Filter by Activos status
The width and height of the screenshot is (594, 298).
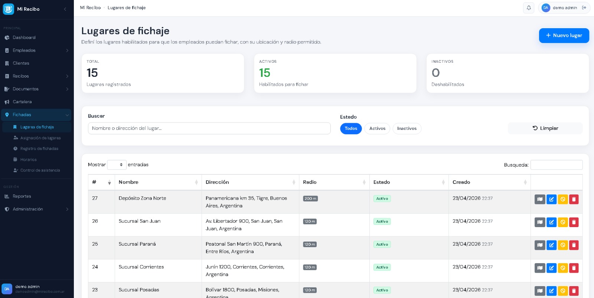pyautogui.click(x=377, y=128)
